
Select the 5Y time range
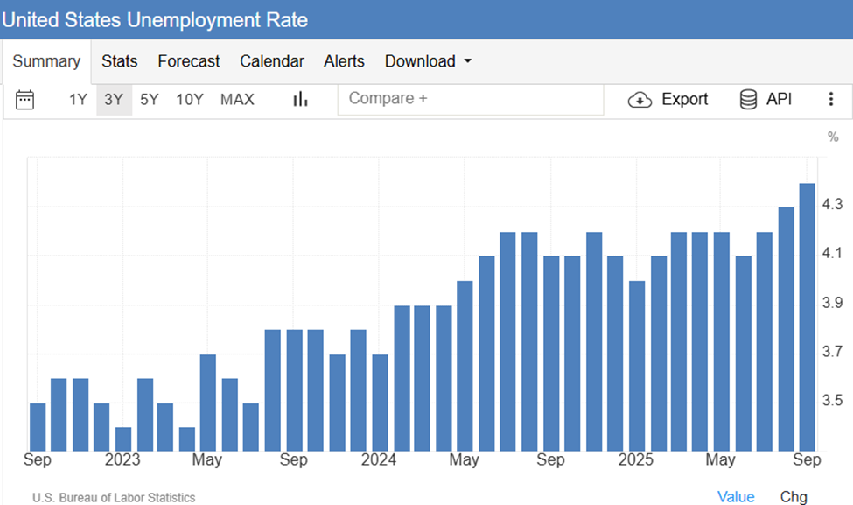pyautogui.click(x=150, y=100)
